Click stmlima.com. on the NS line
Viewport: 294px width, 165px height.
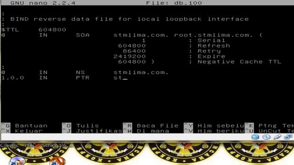pyautogui.click(x=141, y=72)
